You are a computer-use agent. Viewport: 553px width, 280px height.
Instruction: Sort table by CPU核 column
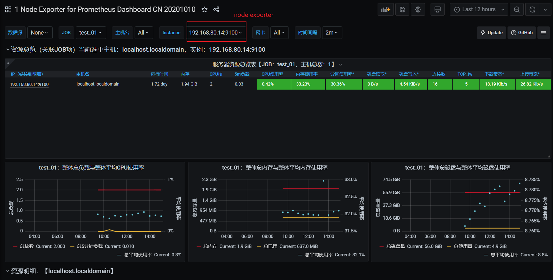click(216, 74)
